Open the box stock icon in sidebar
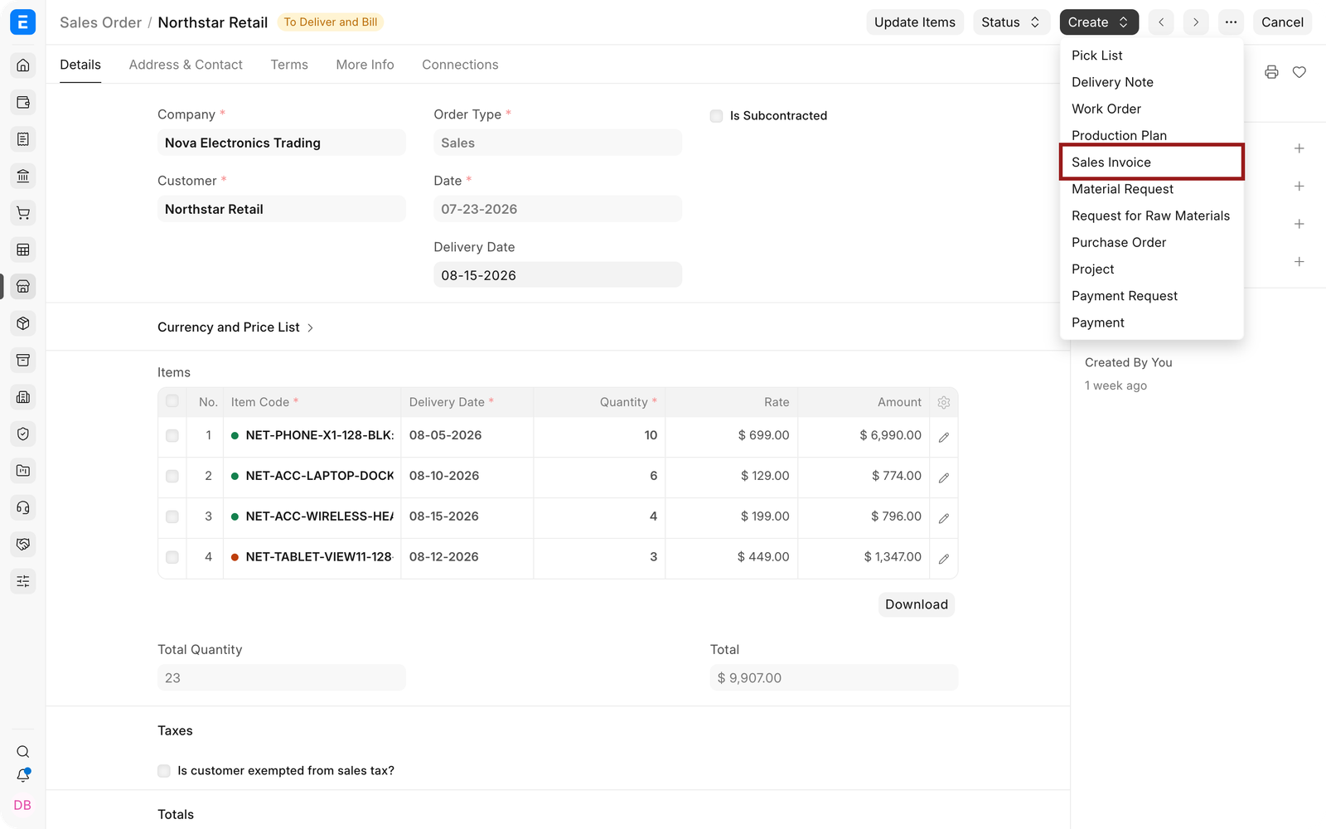This screenshot has height=829, width=1326. [x=23, y=323]
